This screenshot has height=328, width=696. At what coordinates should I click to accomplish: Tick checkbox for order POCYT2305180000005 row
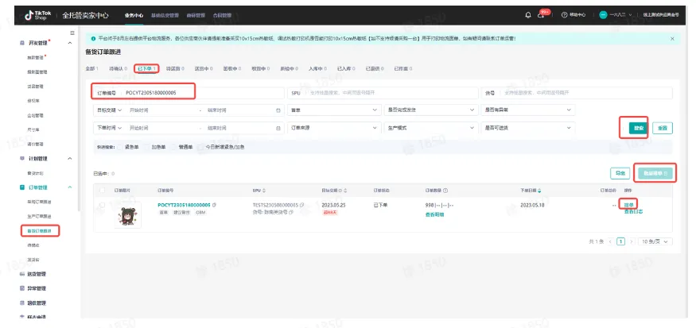(x=103, y=205)
